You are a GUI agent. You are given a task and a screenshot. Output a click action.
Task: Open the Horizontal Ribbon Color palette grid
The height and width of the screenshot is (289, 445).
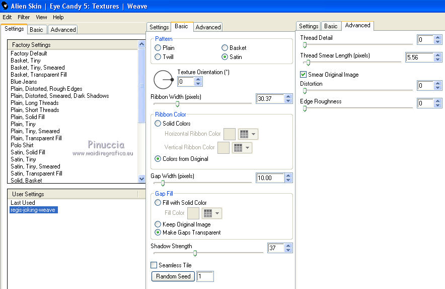[244, 134]
